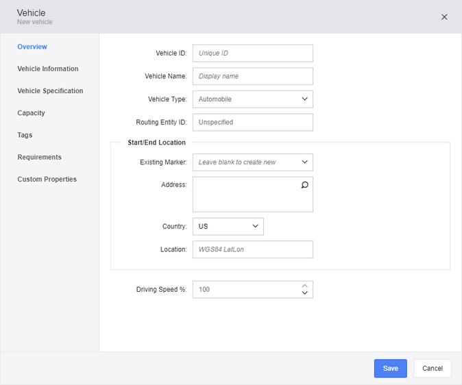
Task: Expand the Vehicle Type dropdown
Action: pyautogui.click(x=253, y=99)
